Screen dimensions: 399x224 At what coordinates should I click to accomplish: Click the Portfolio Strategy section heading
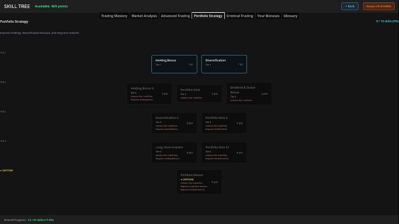click(14, 21)
